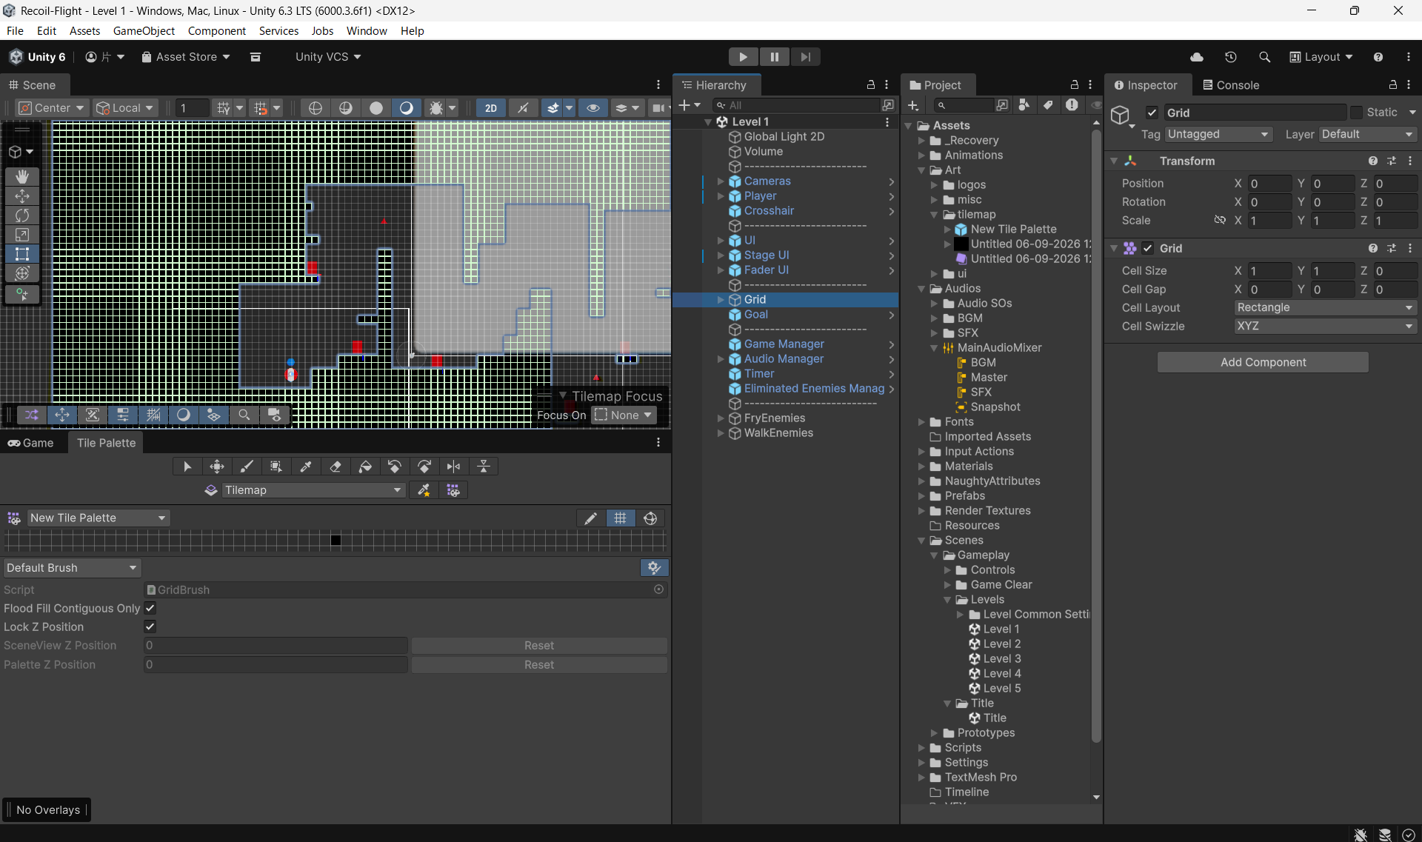Screen dimensions: 1422x842
Task: Open the Cell Swizzle XYZ dropdown
Action: (1326, 326)
